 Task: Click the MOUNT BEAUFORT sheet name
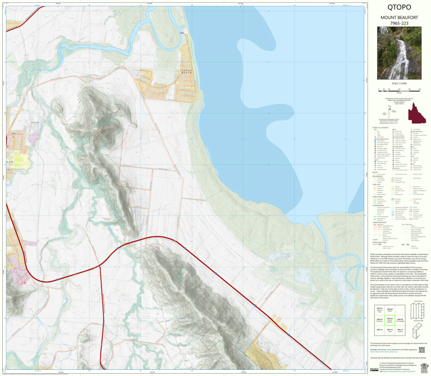(399, 17)
